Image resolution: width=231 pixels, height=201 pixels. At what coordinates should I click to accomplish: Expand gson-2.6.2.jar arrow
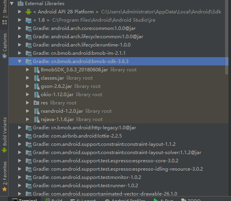coord(28,86)
